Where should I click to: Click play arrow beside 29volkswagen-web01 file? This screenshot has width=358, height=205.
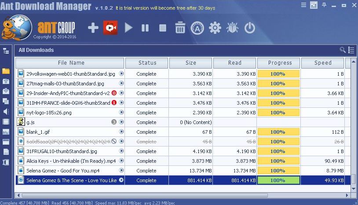121,73
